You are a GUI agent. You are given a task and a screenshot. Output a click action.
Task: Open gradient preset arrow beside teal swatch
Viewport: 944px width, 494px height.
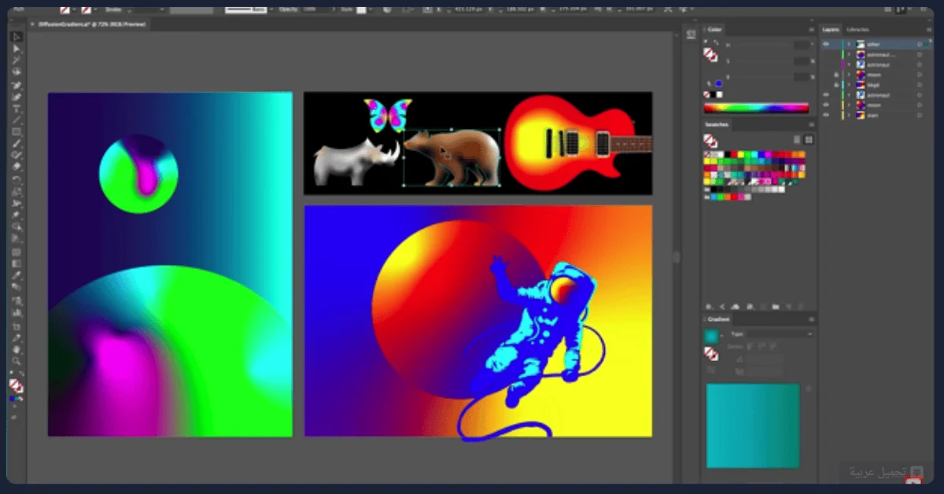coord(722,336)
